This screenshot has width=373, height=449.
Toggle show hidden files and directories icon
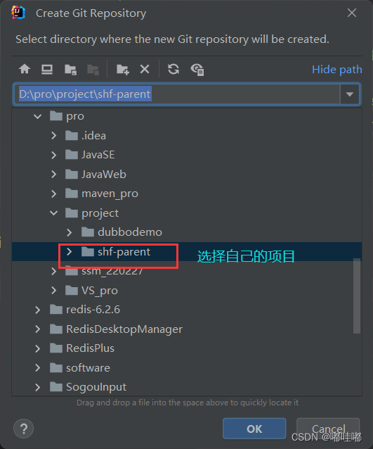197,70
